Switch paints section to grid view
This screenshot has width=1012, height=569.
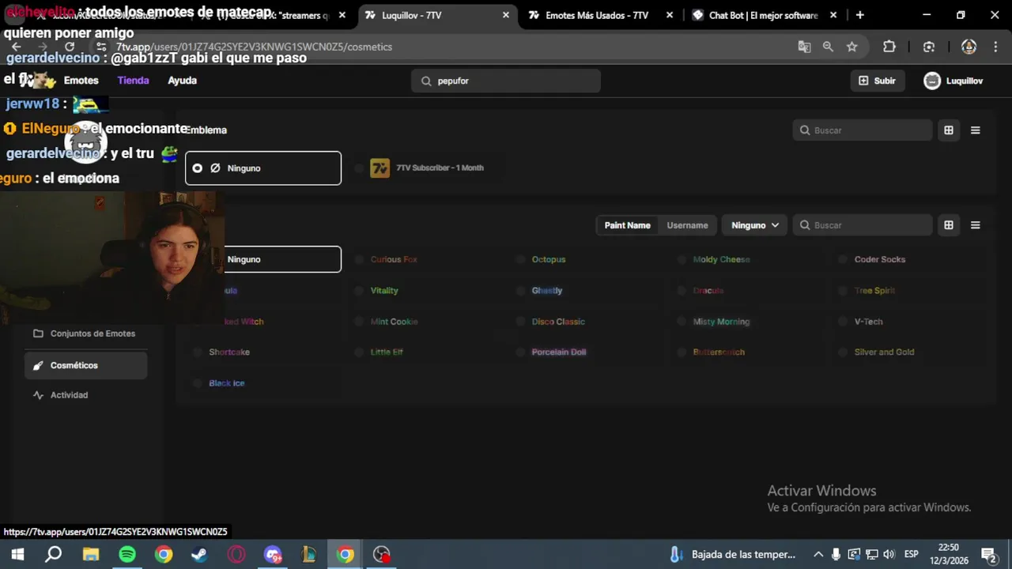click(949, 225)
